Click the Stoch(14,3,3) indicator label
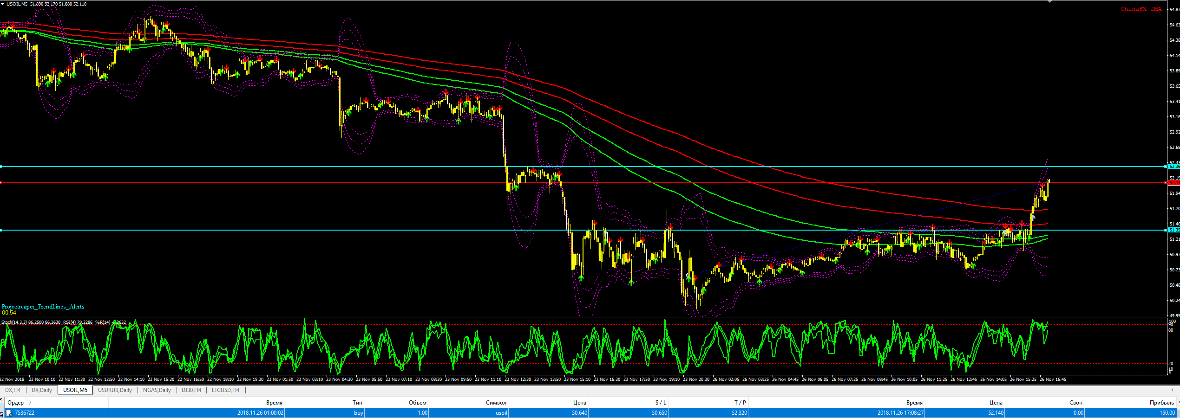Image resolution: width=1180 pixels, height=418 pixels. coord(13,322)
